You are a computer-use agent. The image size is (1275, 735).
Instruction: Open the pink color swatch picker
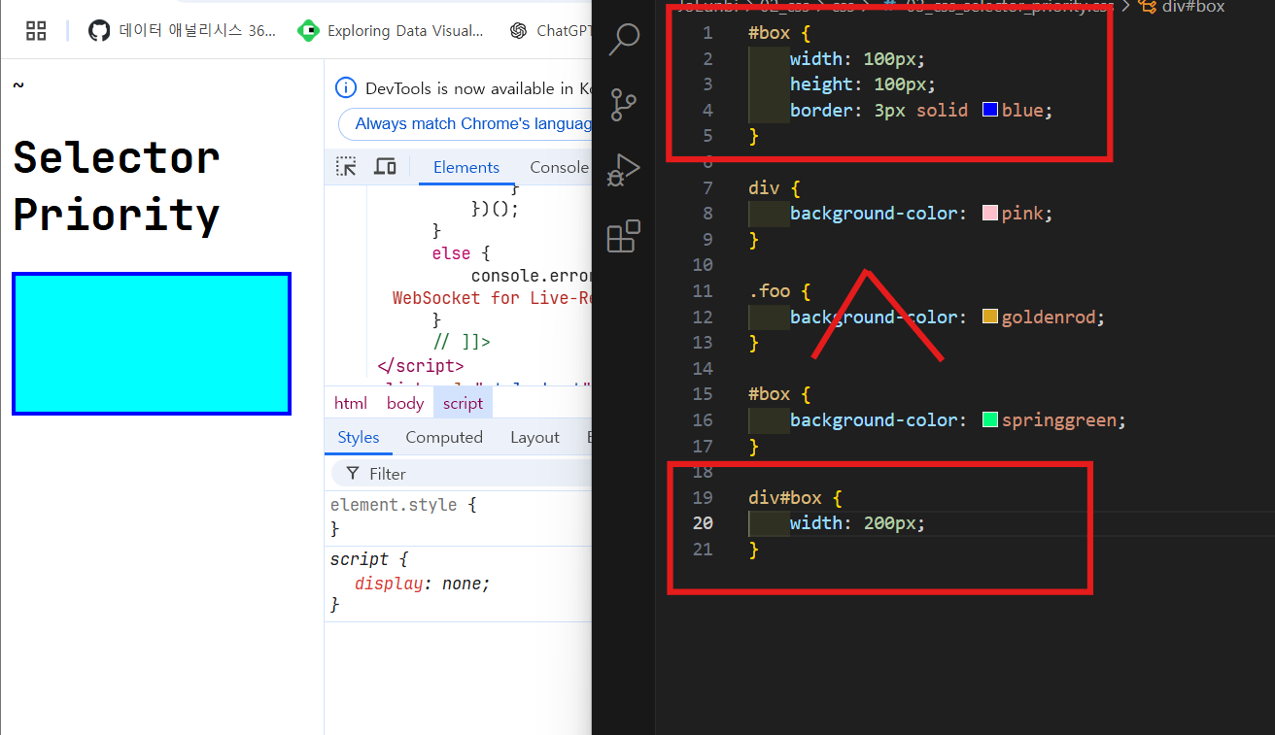coord(990,213)
